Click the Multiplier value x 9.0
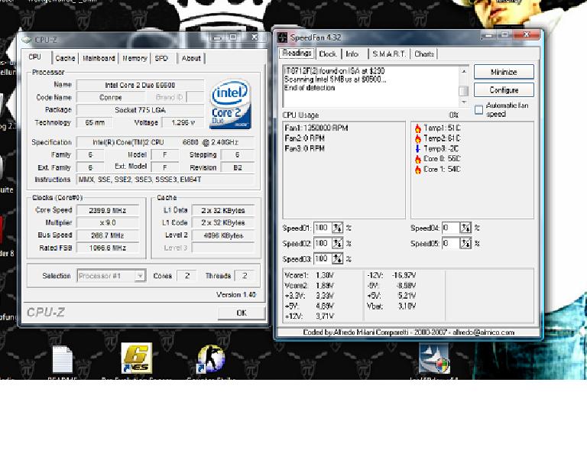 (x=108, y=222)
